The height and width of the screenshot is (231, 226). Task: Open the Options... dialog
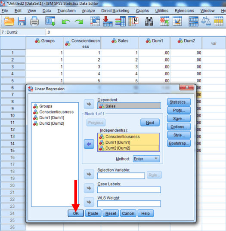point(179,127)
